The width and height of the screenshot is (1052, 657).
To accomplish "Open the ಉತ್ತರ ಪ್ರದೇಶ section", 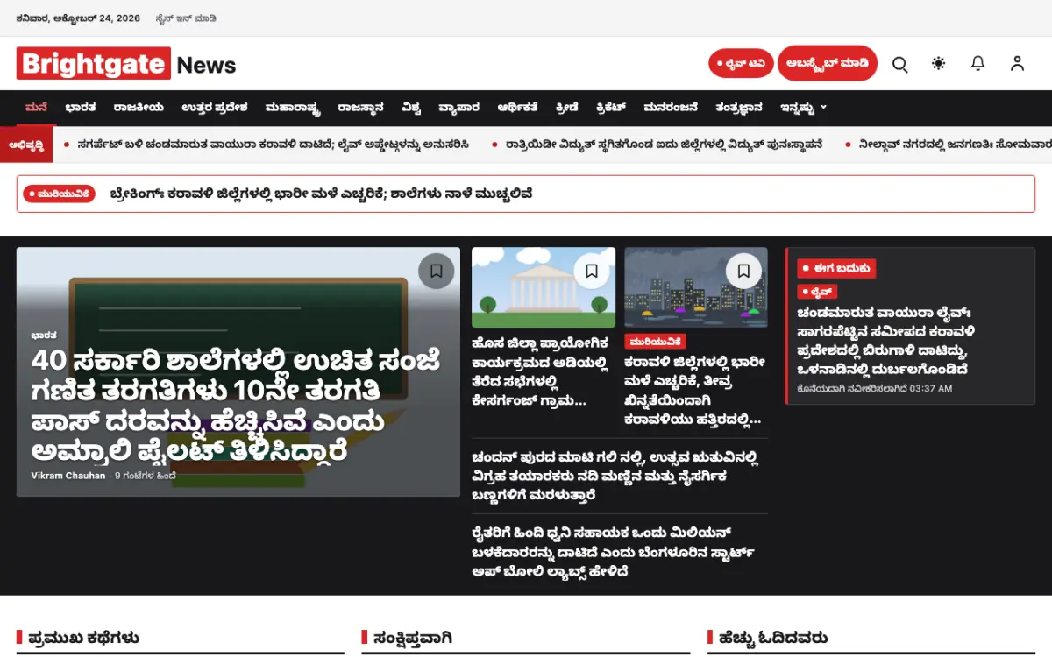I will coord(215,108).
